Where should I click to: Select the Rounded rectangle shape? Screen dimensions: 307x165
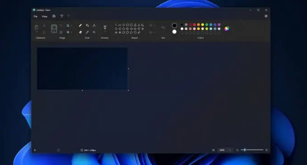[x=131, y=25]
